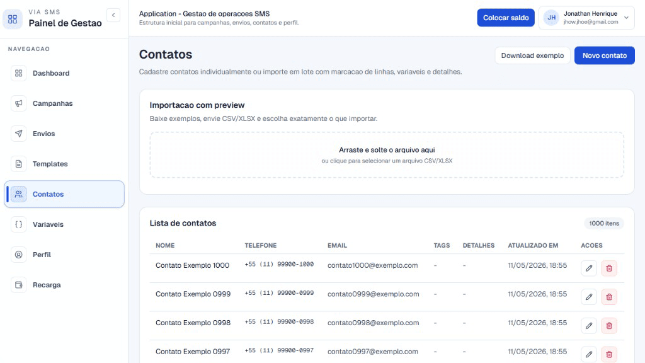Select the name Contato Exemplo 1000
Image resolution: width=645 pixels, height=363 pixels.
pyautogui.click(x=192, y=265)
